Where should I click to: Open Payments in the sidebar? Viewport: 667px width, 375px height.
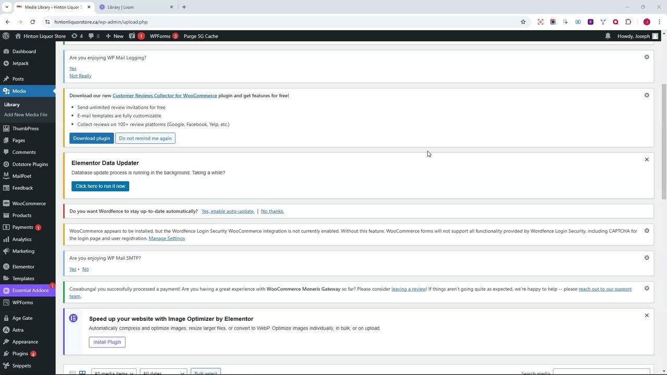[x=22, y=227]
